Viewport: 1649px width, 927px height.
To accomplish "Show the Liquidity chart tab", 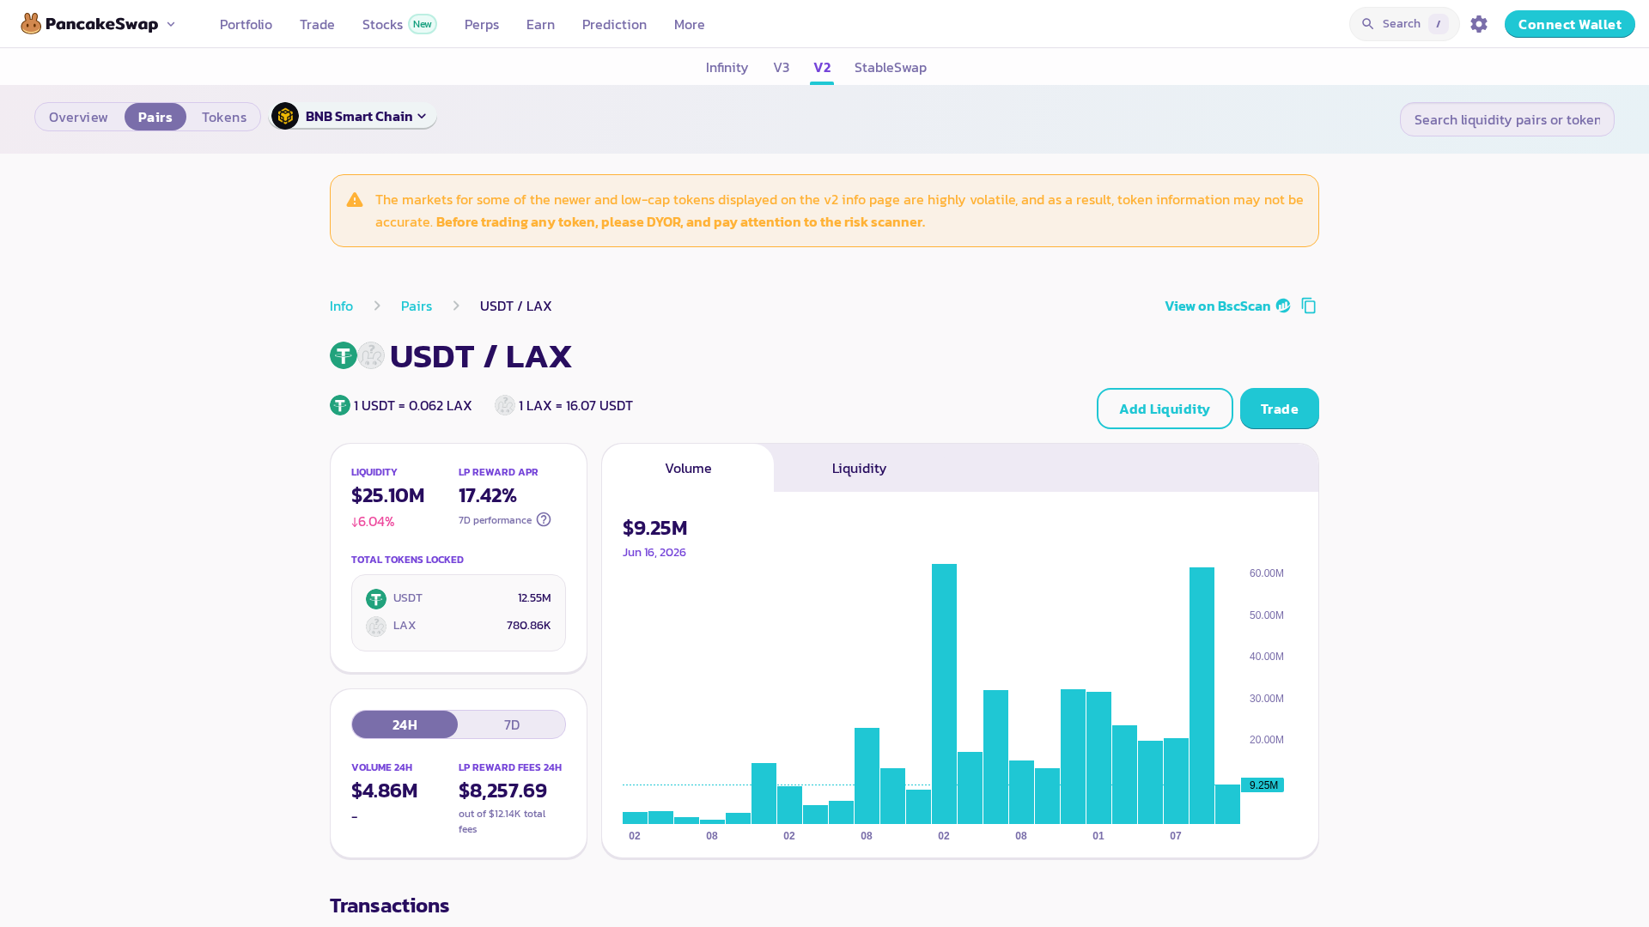I will [x=859, y=468].
